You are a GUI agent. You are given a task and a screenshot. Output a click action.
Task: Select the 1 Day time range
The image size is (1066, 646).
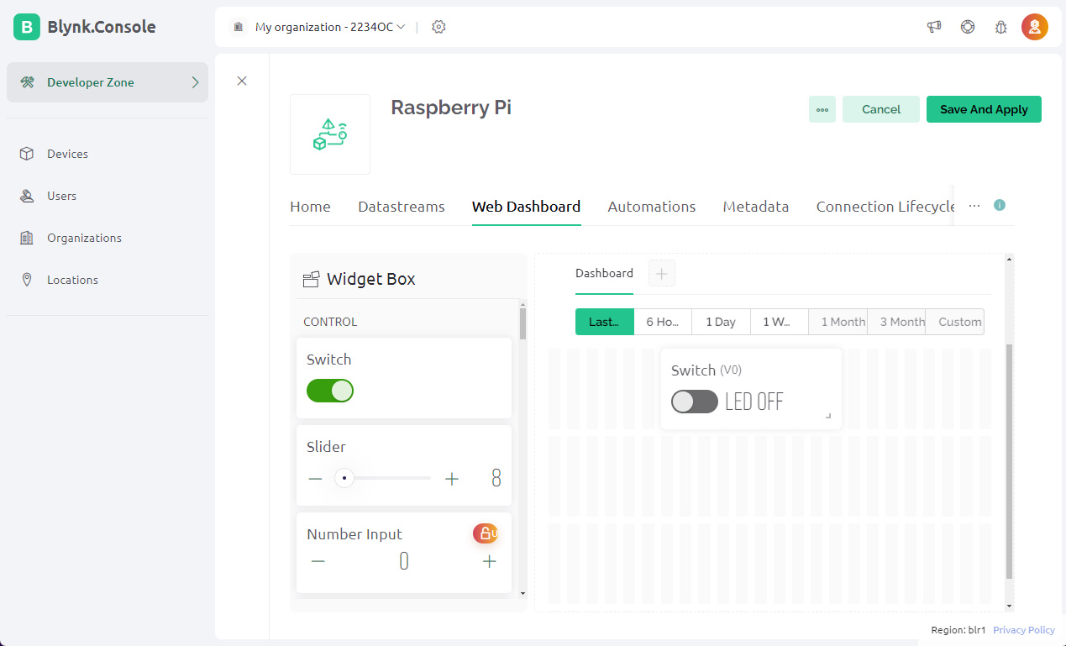[x=721, y=322]
